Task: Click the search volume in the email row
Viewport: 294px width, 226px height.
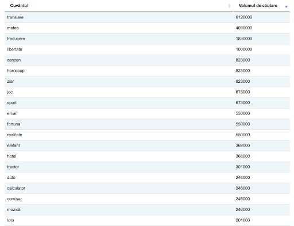Action: point(243,113)
